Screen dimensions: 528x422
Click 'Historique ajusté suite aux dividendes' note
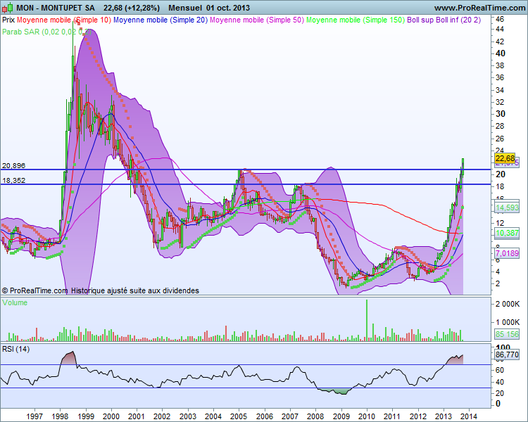[135, 290]
